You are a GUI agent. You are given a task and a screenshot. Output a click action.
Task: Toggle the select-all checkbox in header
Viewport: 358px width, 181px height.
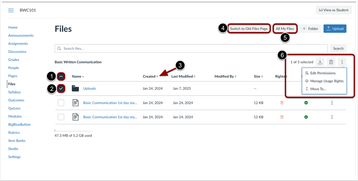pos(61,77)
